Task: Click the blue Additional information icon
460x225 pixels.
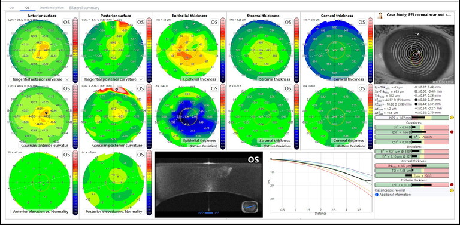Action: pos(377,195)
